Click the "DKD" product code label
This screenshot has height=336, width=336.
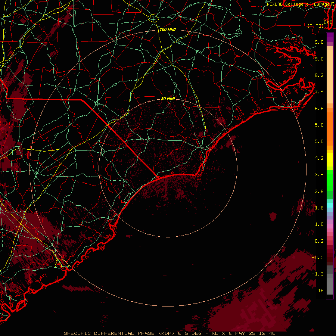pyautogui.click(x=328, y=22)
